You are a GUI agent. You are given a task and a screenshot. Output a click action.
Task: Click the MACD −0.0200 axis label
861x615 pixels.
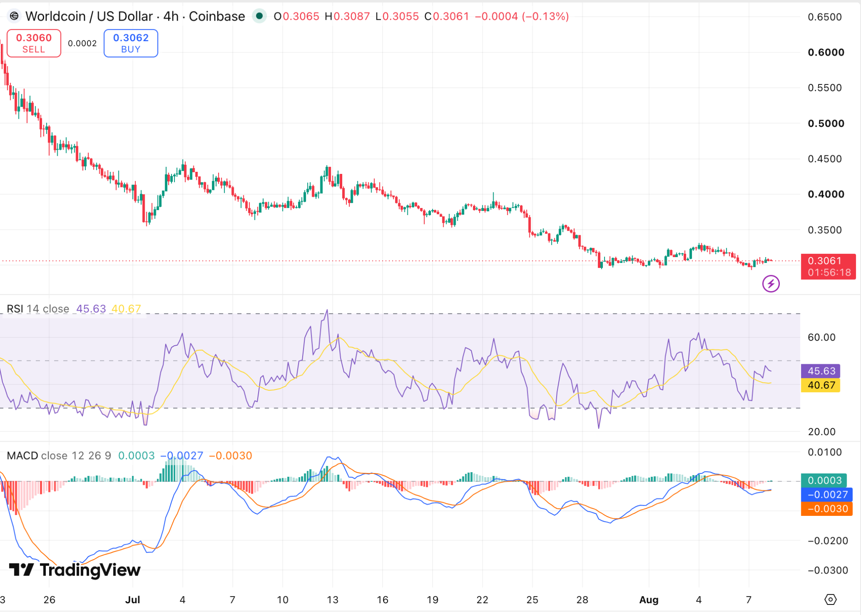point(827,541)
